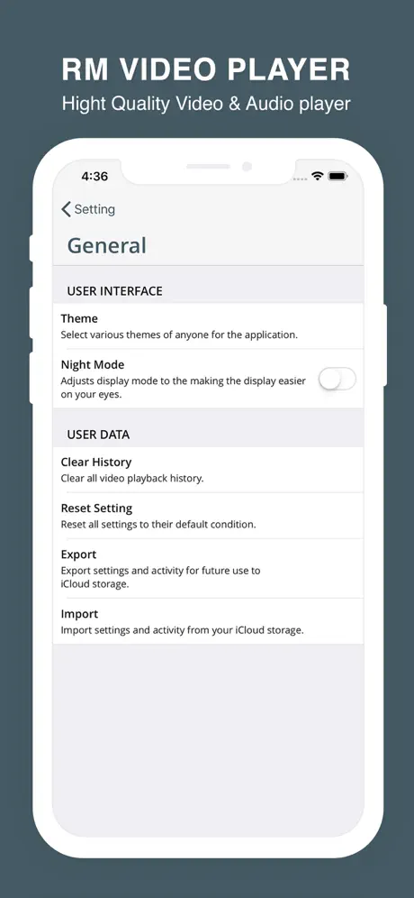Click 'Clear all video playback history.' description

(x=132, y=478)
